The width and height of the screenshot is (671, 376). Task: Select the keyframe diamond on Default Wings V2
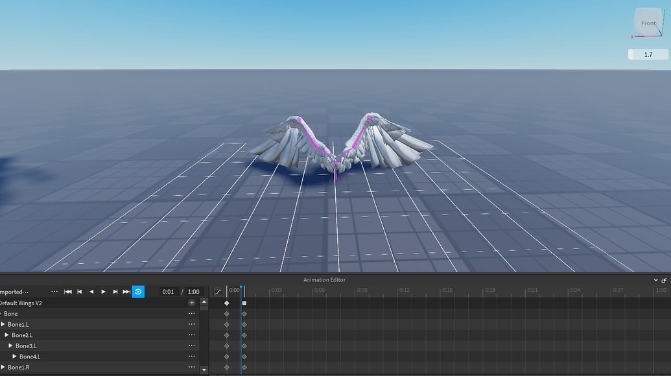coord(227,302)
